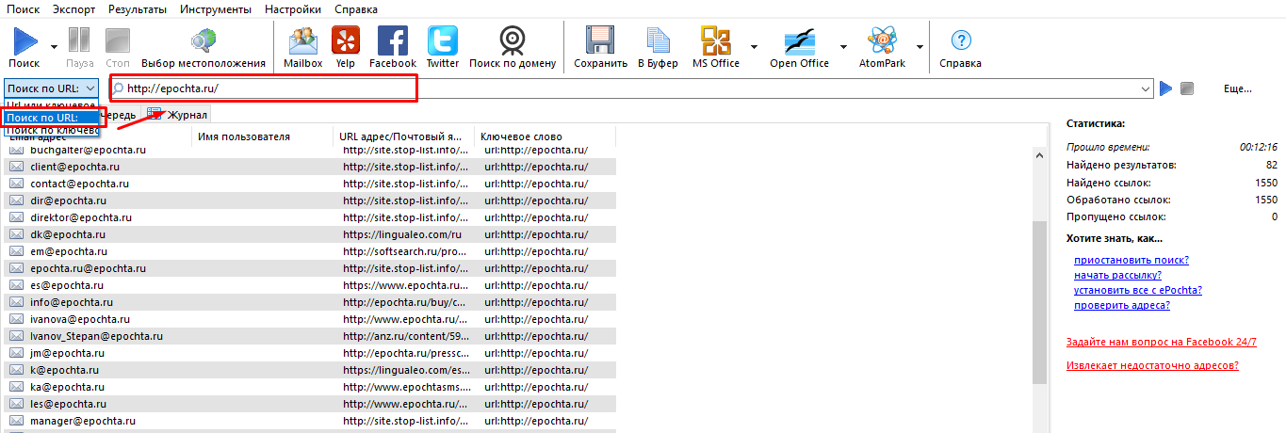The image size is (1286, 433).
Task: Open the Поиск menu
Action: [x=24, y=9]
